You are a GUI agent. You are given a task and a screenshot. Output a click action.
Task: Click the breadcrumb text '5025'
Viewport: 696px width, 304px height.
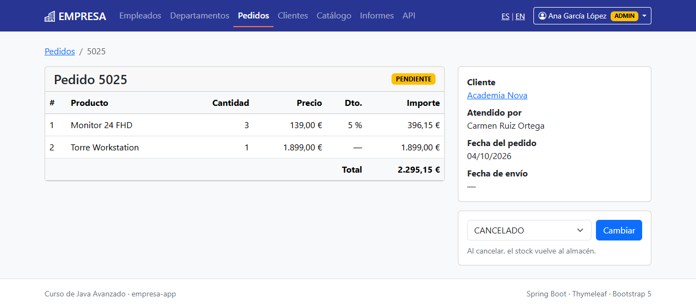coord(96,51)
